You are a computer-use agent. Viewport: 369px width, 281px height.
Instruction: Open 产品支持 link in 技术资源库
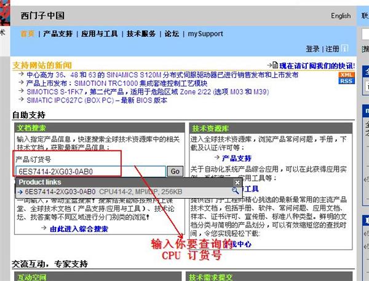(x=237, y=158)
